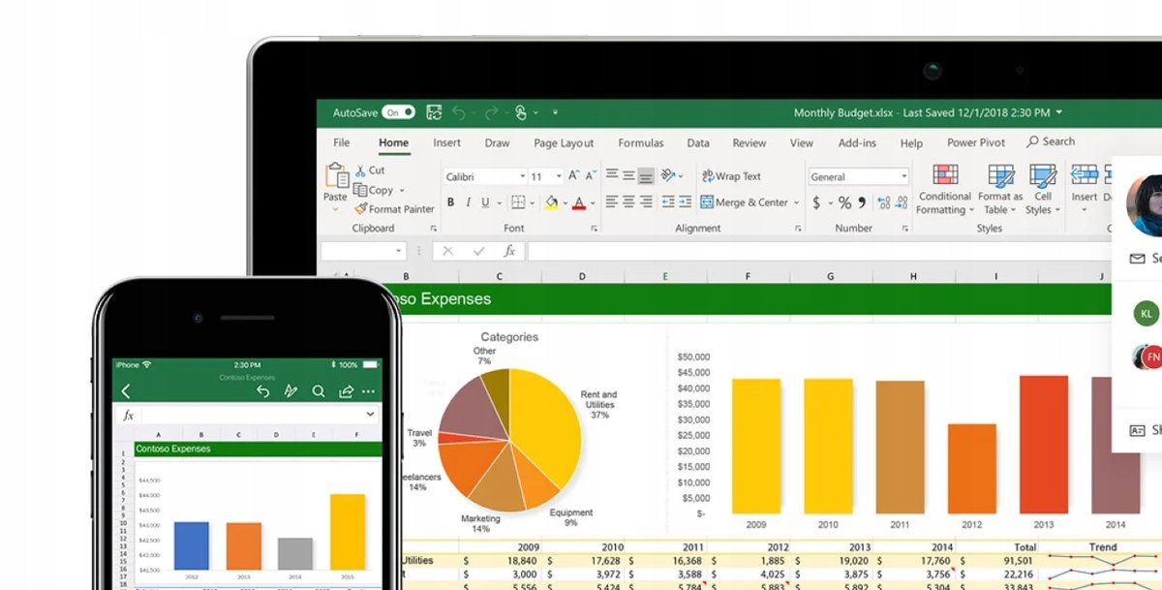Click the Format as Table icon
The width and height of the screenshot is (1162, 590).
[x=999, y=176]
